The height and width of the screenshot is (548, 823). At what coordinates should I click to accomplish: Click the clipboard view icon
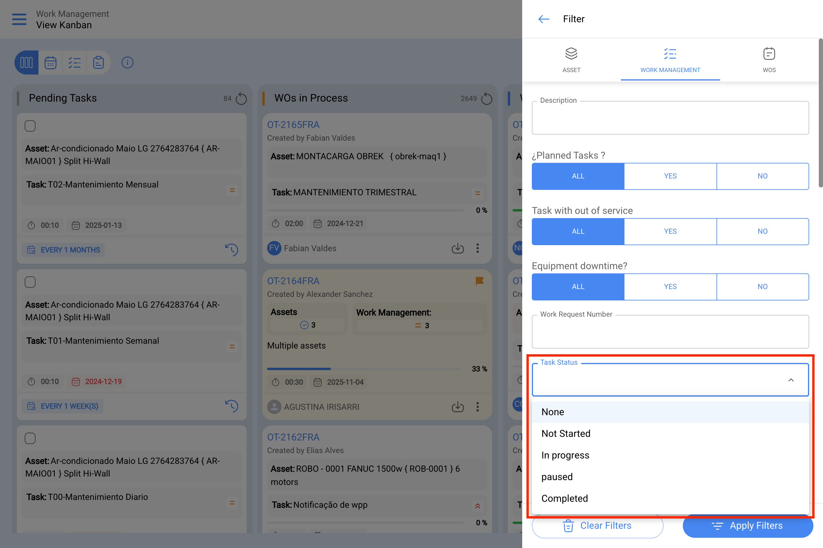[x=98, y=62]
